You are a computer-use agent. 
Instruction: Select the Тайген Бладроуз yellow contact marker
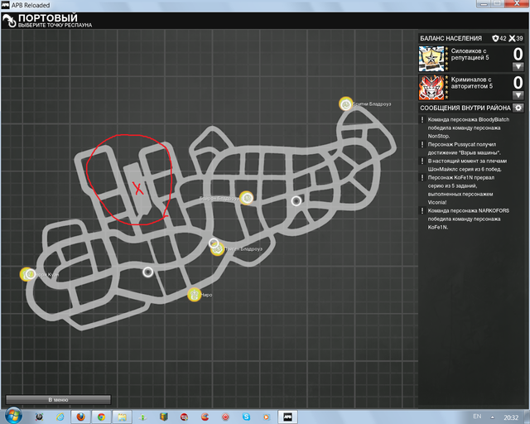coord(218,250)
